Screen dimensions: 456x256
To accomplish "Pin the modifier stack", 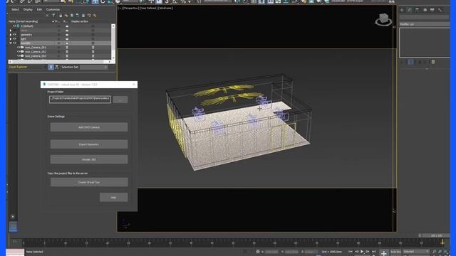I will point(403,62).
